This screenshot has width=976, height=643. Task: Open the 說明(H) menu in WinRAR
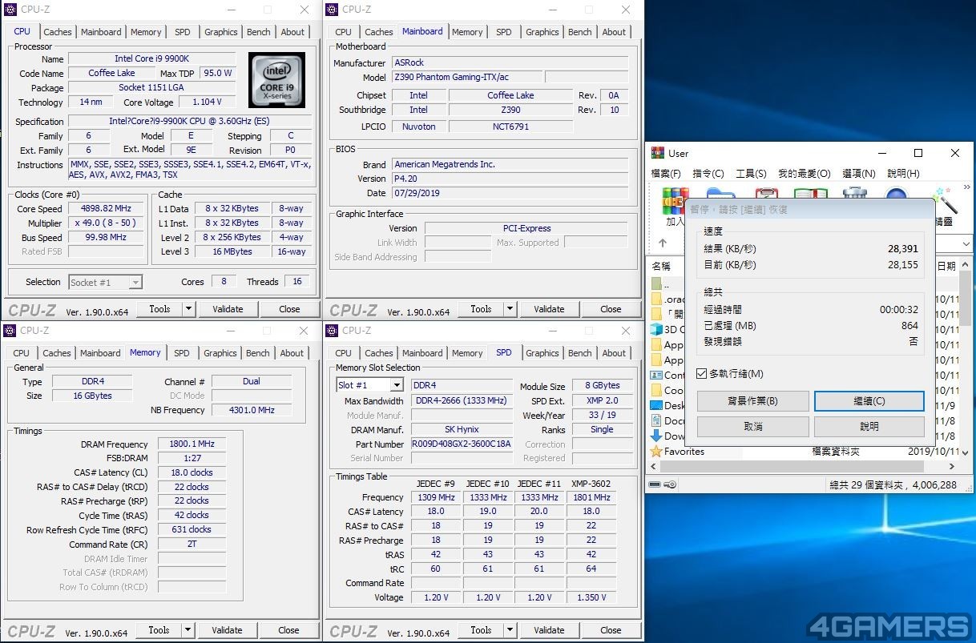pyautogui.click(x=903, y=174)
